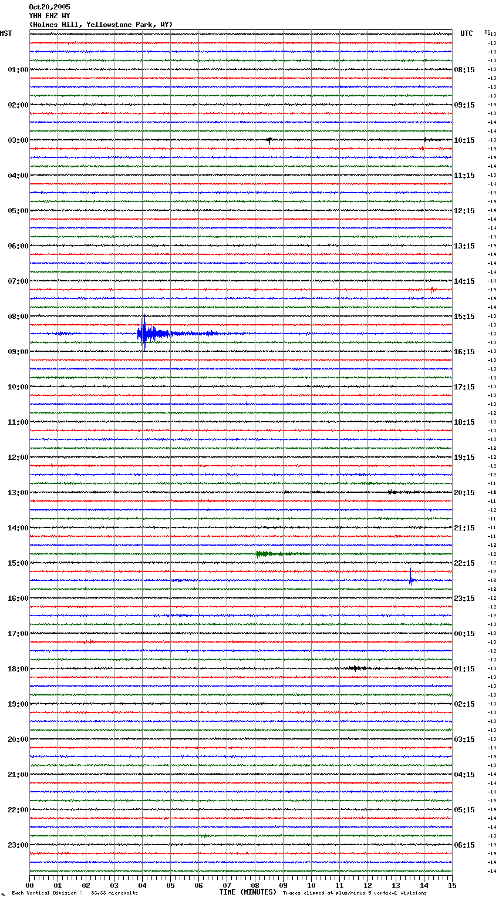Select the 03:00 MST time label
This screenshot has width=499, height=901.
pos(18,140)
